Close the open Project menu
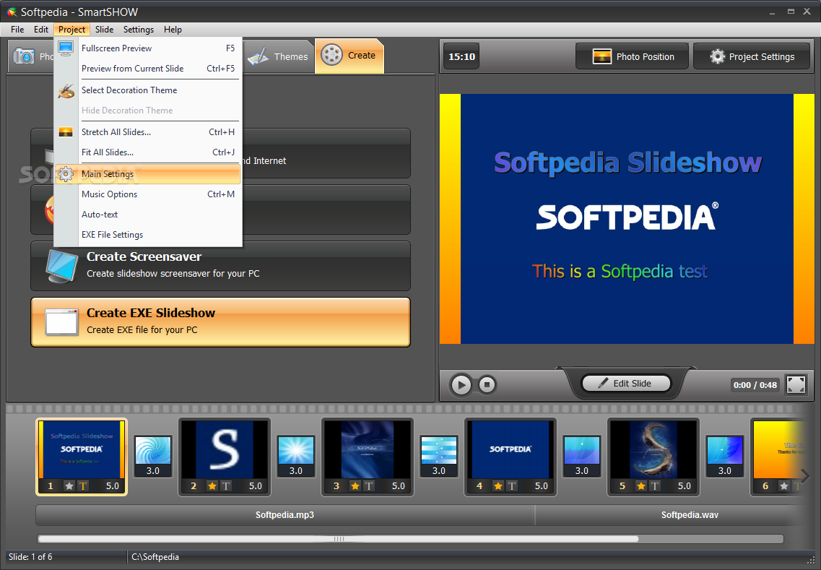The image size is (821, 570). [71, 30]
